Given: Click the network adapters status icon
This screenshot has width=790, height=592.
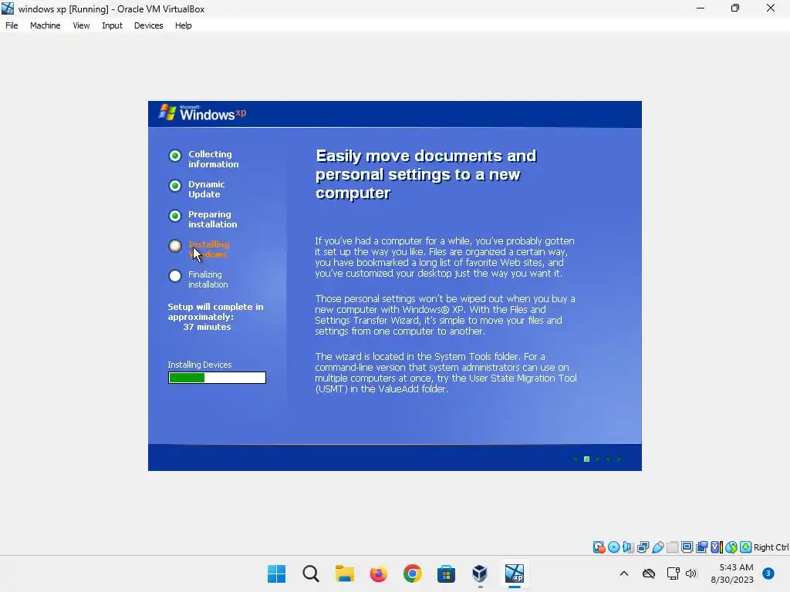Looking at the screenshot, I should click(x=643, y=547).
